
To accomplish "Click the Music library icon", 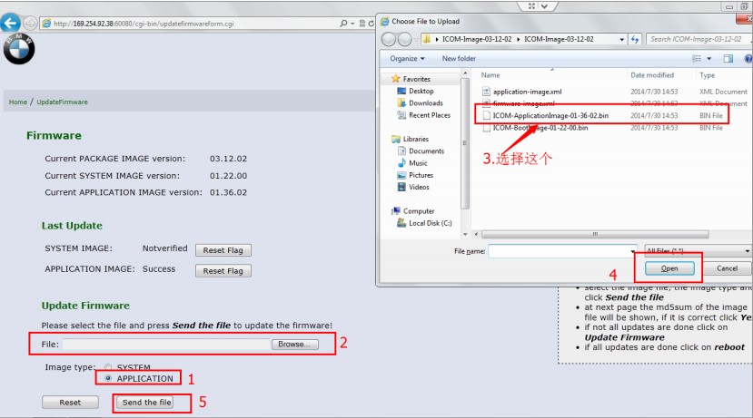I will pos(401,163).
